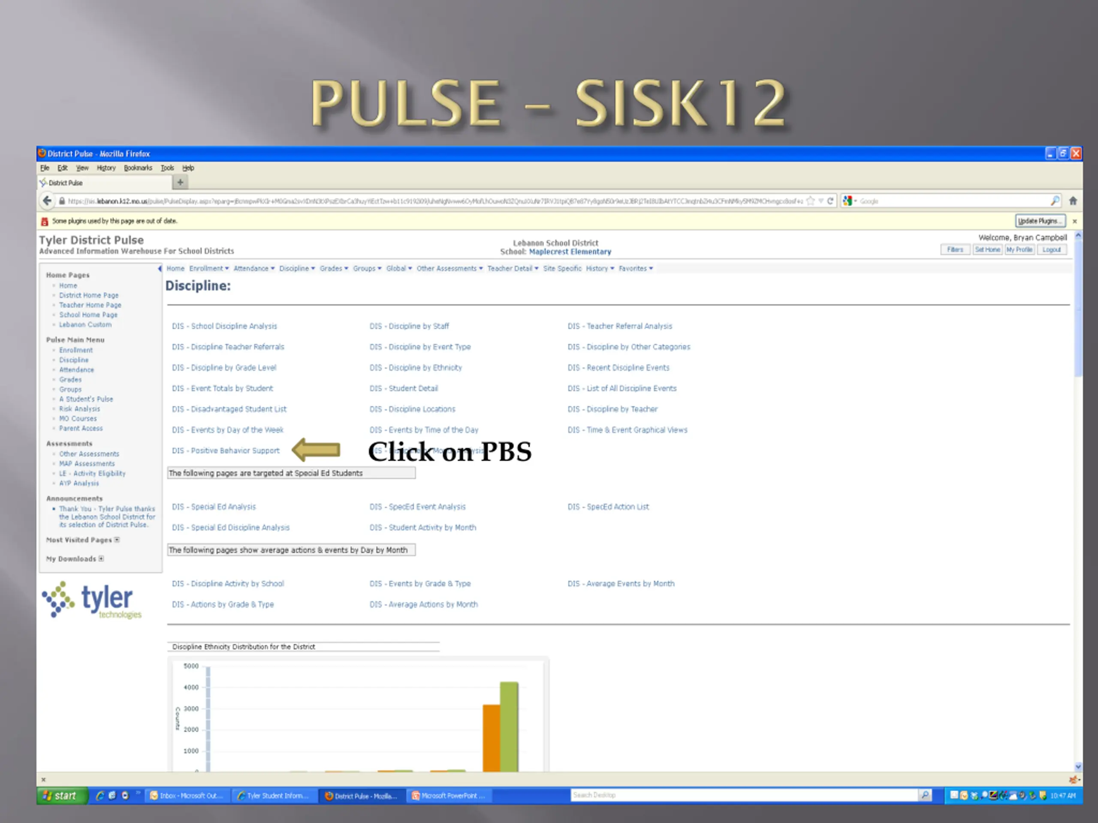Click the taskbar clock showing 10:47 AM
This screenshot has height=823, width=1098.
click(x=1063, y=796)
